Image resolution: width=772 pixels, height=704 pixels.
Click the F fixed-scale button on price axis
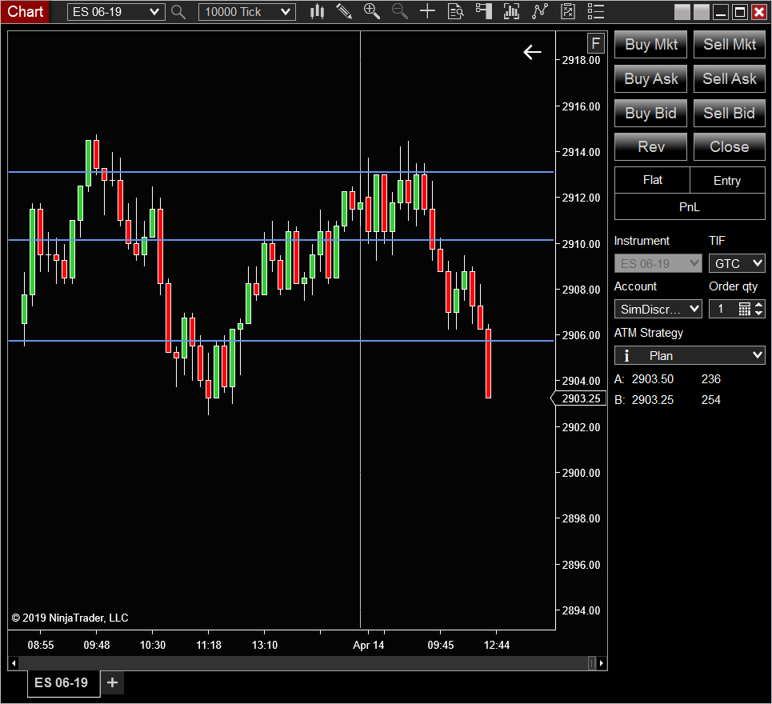click(x=595, y=43)
